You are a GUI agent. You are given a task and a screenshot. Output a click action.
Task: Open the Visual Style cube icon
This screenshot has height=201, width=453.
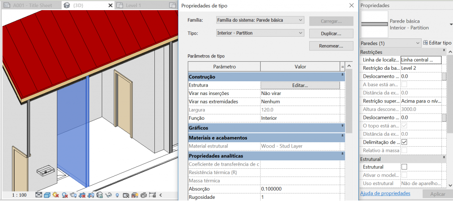(47, 195)
